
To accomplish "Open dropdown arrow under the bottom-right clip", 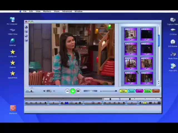I will click(147, 83).
